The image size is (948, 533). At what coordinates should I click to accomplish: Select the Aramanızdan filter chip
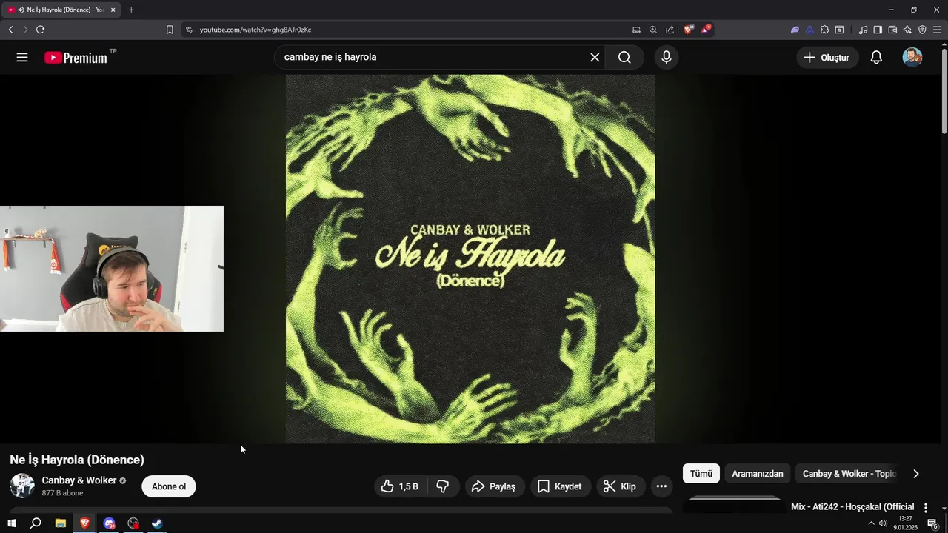(x=757, y=474)
